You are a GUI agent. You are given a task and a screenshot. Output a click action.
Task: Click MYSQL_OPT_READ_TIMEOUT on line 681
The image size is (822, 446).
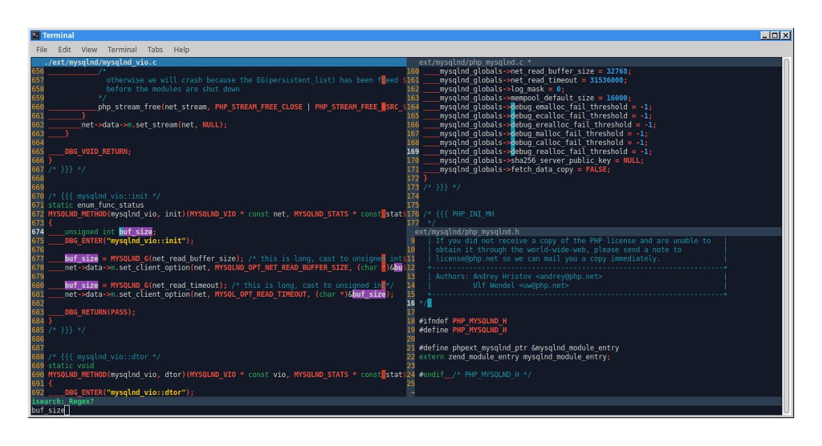(261, 294)
